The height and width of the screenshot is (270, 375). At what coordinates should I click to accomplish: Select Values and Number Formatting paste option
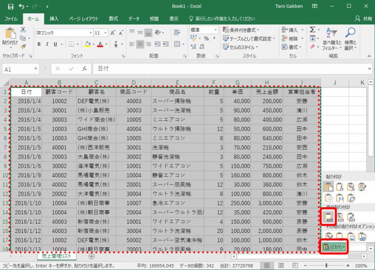340,217
